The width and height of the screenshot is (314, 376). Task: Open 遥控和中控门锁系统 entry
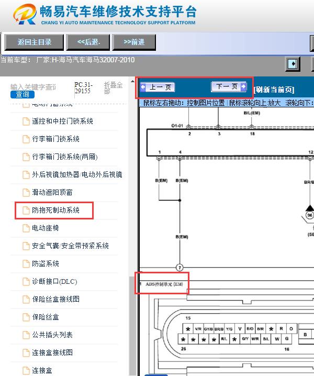pyautogui.click(x=63, y=121)
